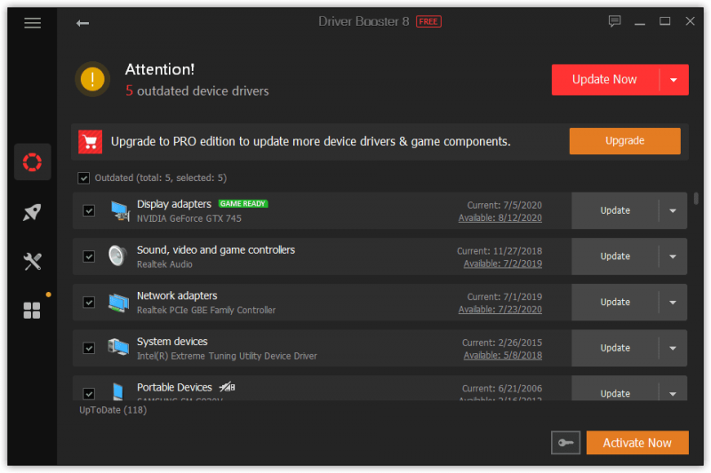Viewport: 711px width, 473px height.
Task: Open the Available: 7/2/2019 link
Action: [x=502, y=264]
